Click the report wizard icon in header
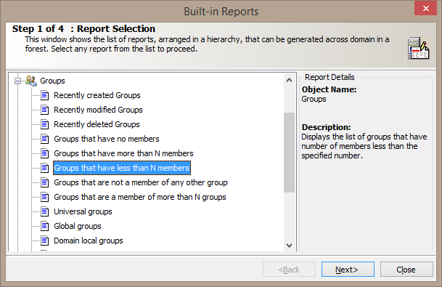The image size is (442, 287). pyautogui.click(x=419, y=48)
